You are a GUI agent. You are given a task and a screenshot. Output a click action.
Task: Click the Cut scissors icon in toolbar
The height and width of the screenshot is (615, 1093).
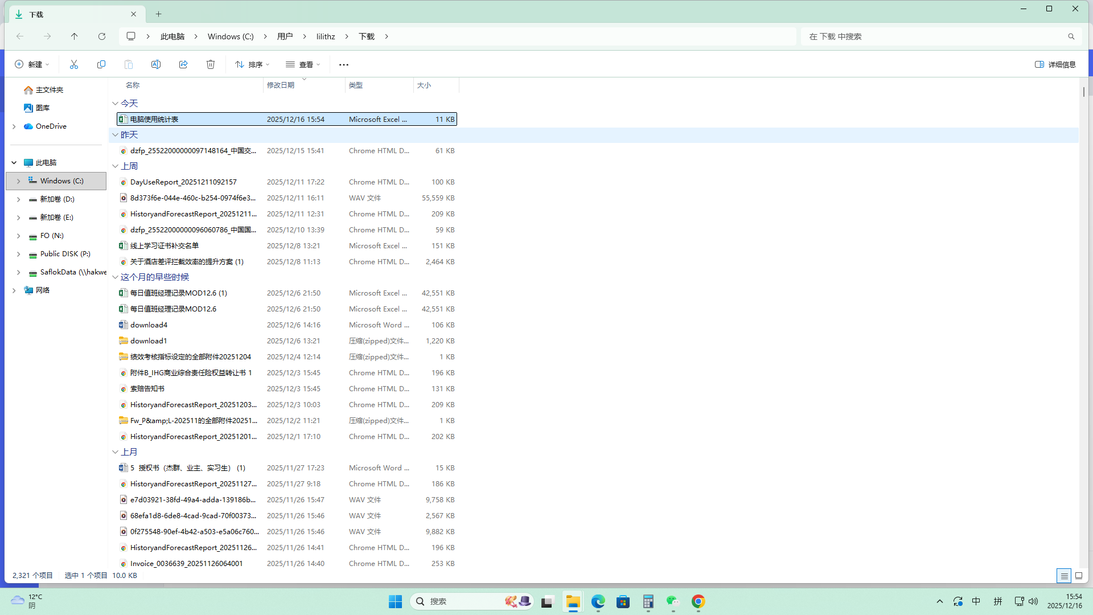click(74, 64)
